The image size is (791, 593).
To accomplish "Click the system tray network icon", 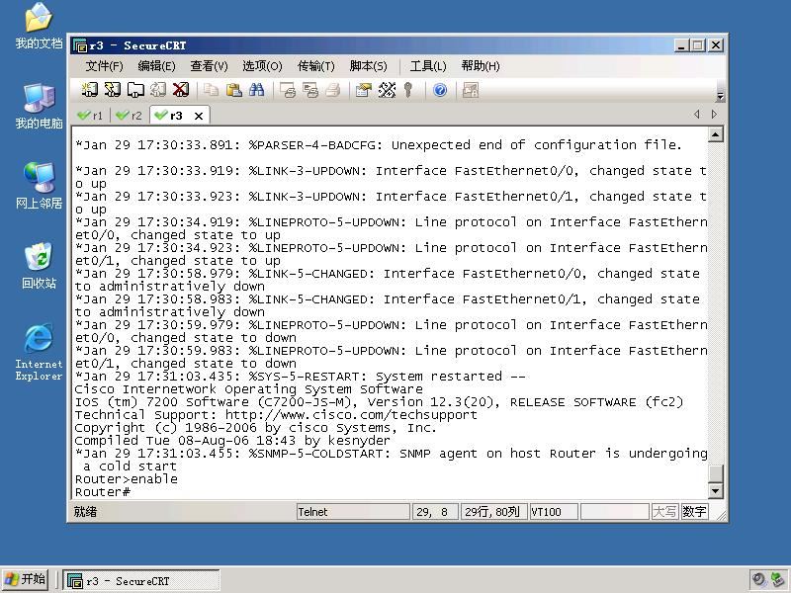I will tap(778, 580).
